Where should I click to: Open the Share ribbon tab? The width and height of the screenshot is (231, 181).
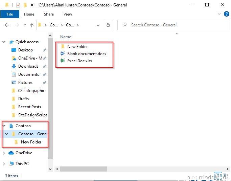click(x=49, y=14)
